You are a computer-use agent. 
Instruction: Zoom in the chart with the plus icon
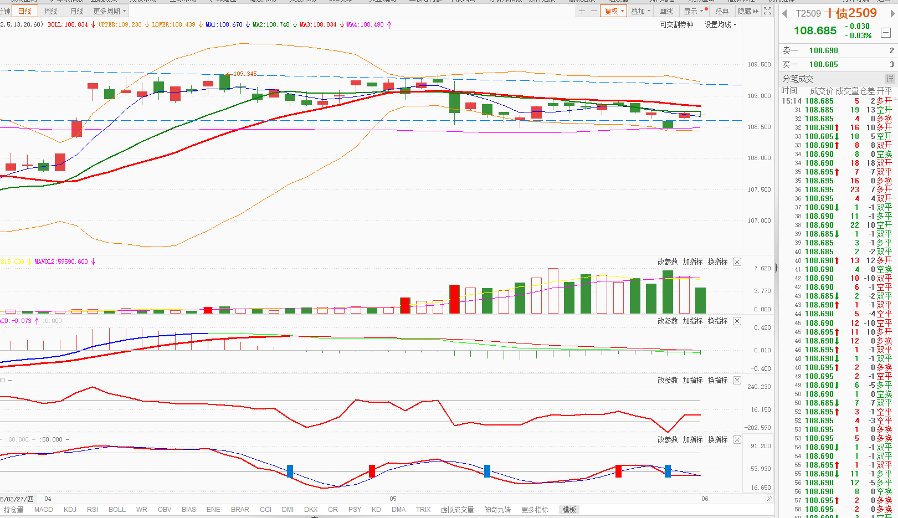click(582, 11)
